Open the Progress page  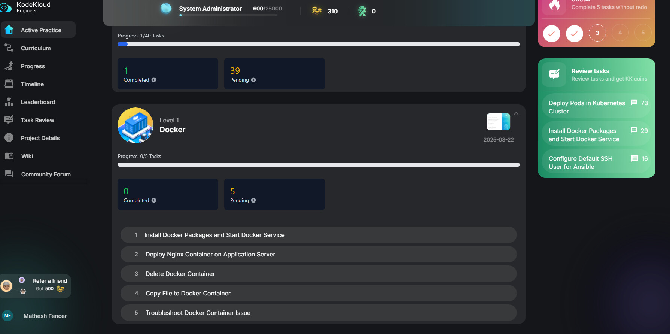tap(33, 66)
